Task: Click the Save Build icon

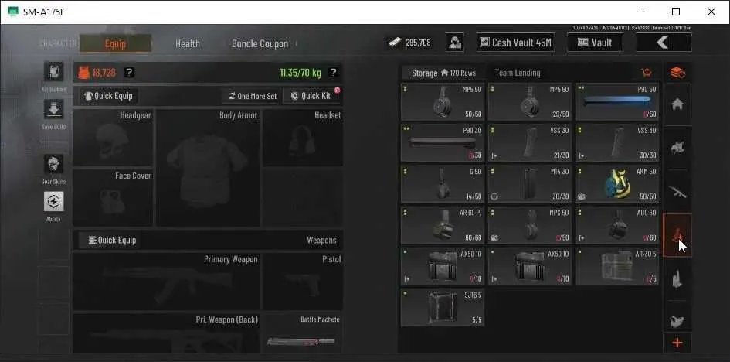Action: 53,109
